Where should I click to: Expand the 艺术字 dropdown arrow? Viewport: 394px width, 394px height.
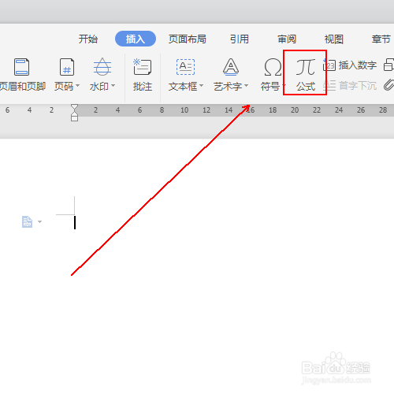click(246, 86)
